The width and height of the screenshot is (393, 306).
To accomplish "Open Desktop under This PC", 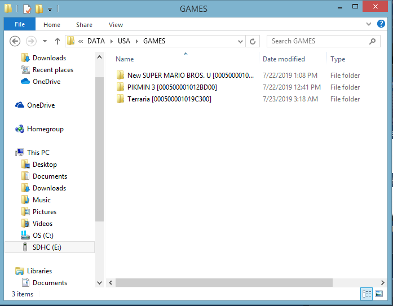I will tap(45, 165).
